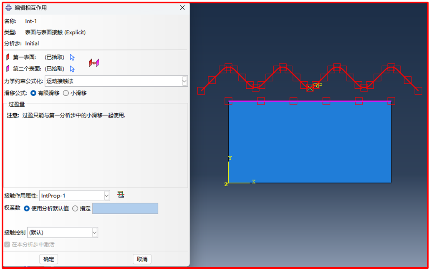
Task: Select the 有限滑移 sliding option
Action: click(33, 93)
